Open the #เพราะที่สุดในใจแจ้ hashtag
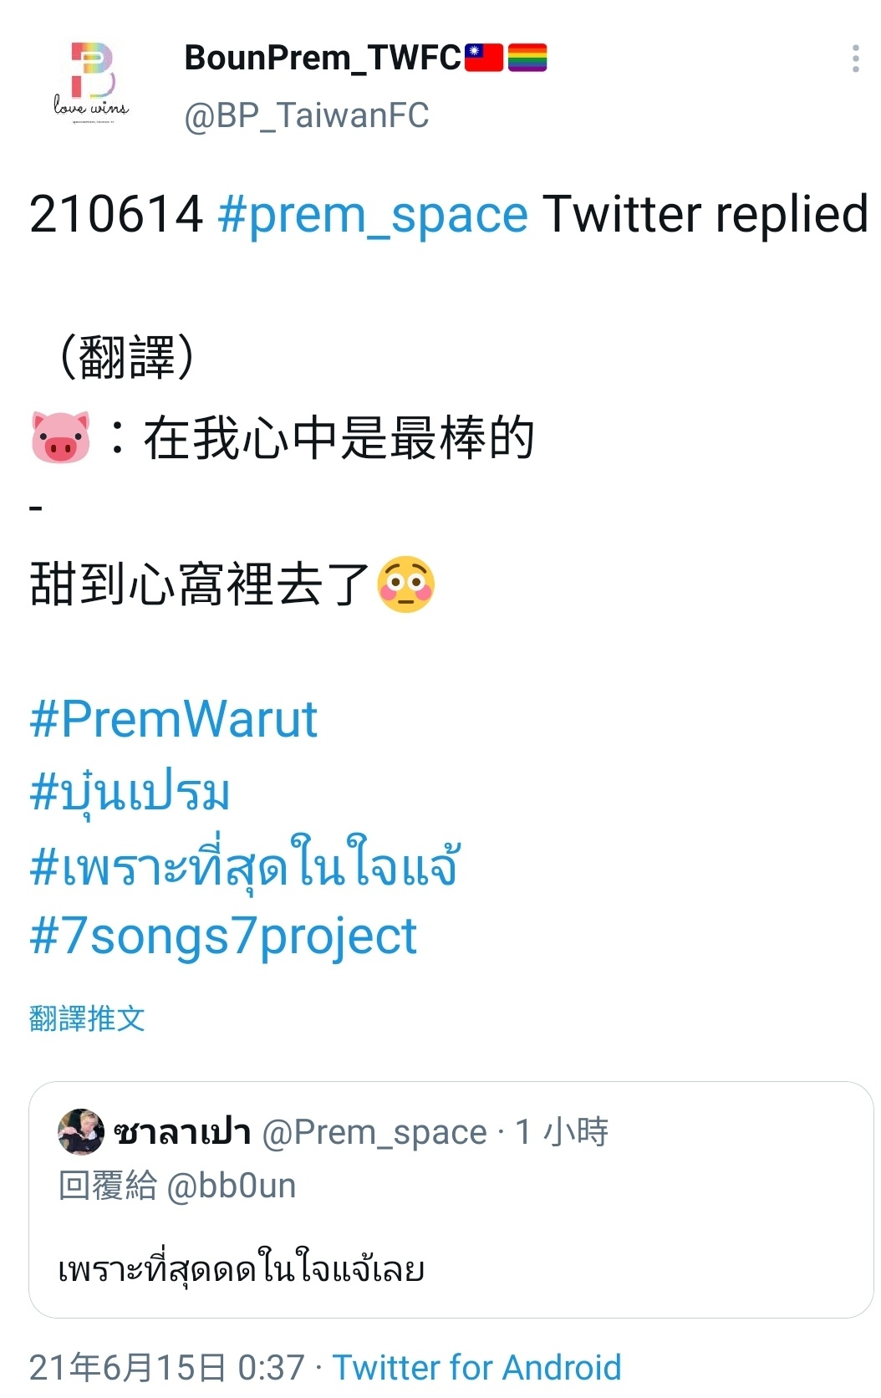 (244, 864)
